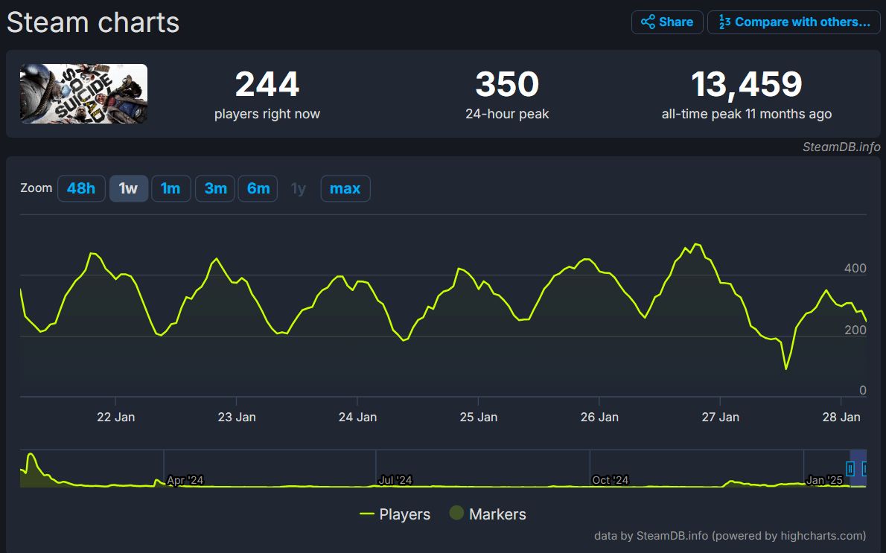Viewport: 886px width, 553px height.
Task: Open the SteamDB.info watermark link
Action: (x=841, y=147)
